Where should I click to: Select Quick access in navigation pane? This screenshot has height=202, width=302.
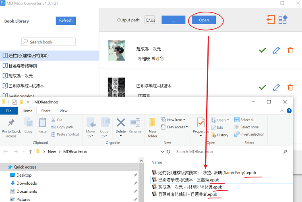coord(69,167)
